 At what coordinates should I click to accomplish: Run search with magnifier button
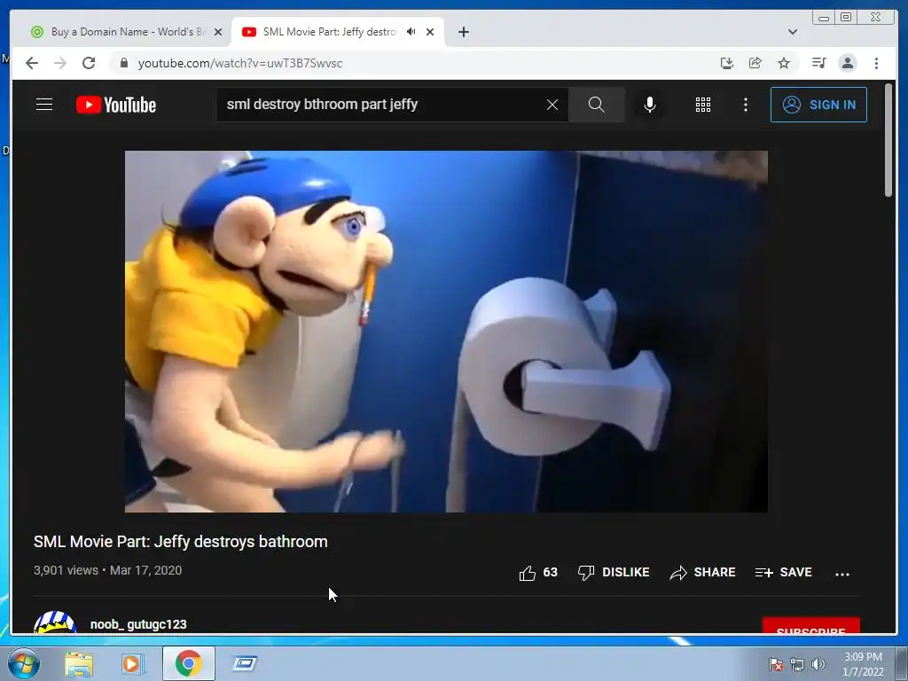(x=597, y=105)
